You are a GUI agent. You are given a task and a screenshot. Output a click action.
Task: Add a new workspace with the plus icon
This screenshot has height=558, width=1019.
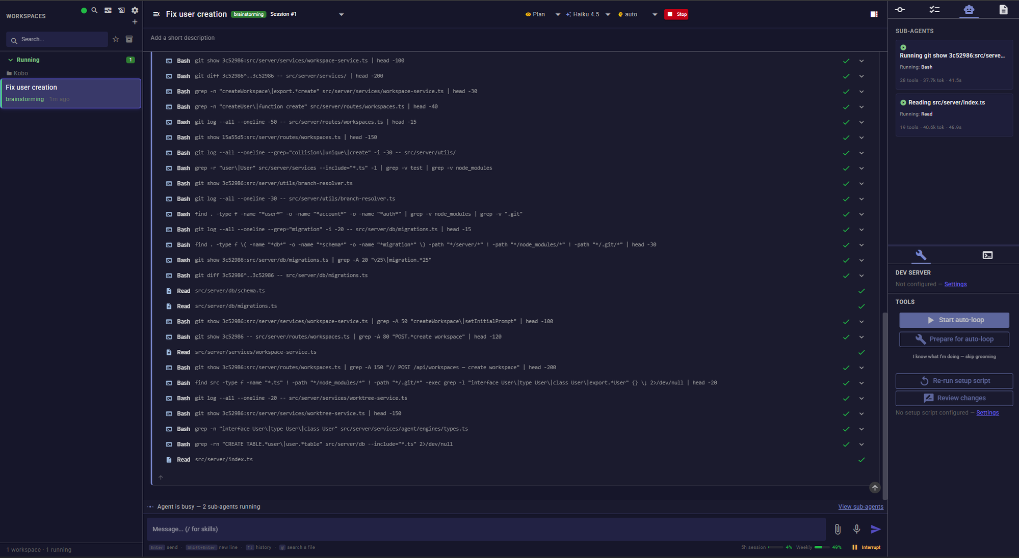135,22
